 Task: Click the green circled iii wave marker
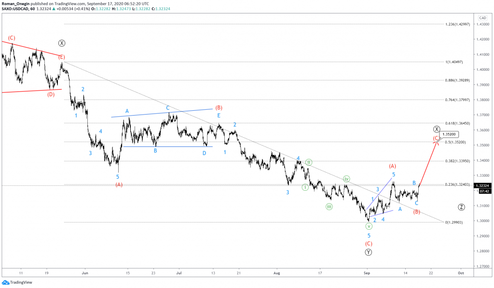[330, 207]
